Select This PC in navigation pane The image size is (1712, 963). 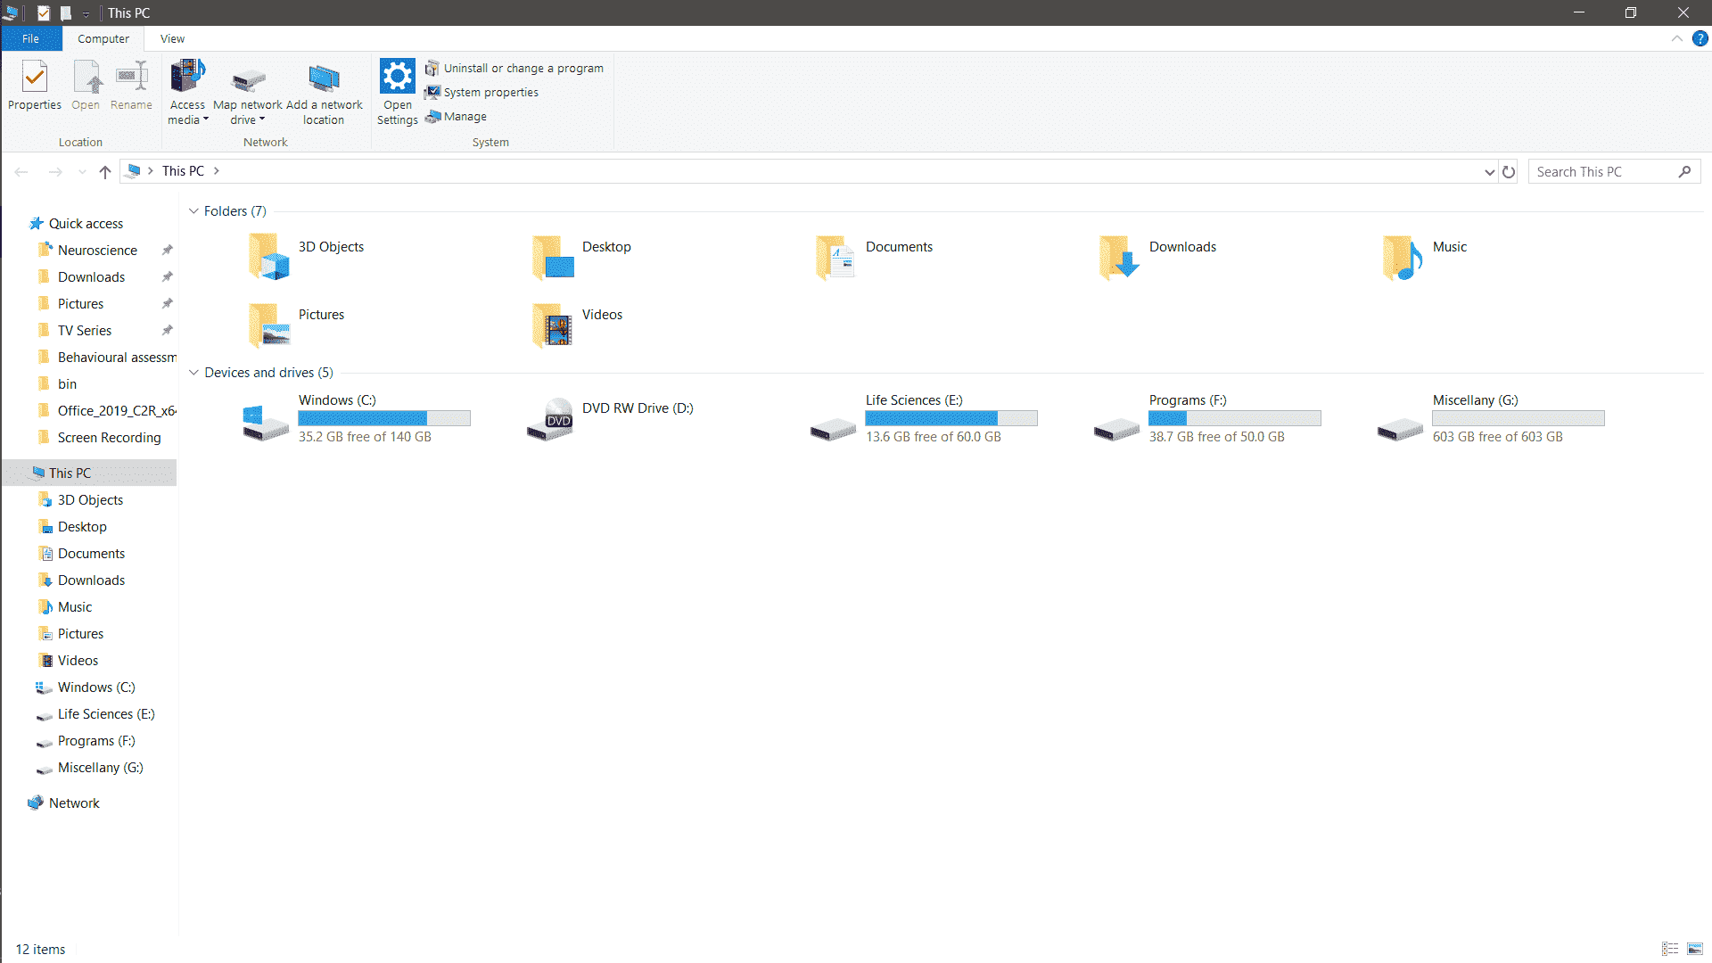coord(89,473)
